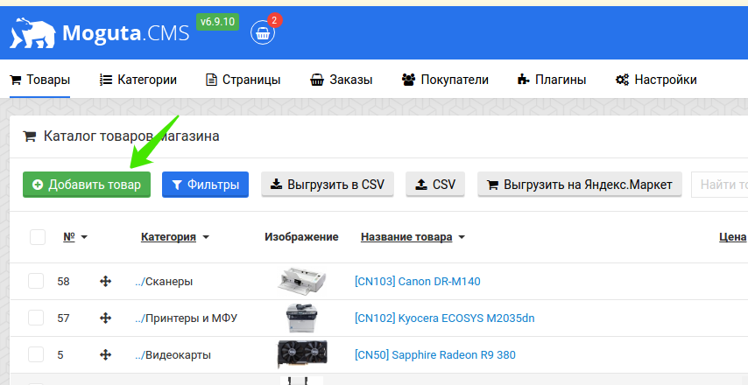Open [CN102] Kyocera ECOSYS M2035dn link
Viewport: 748px width, 385px height.
pyautogui.click(x=445, y=318)
